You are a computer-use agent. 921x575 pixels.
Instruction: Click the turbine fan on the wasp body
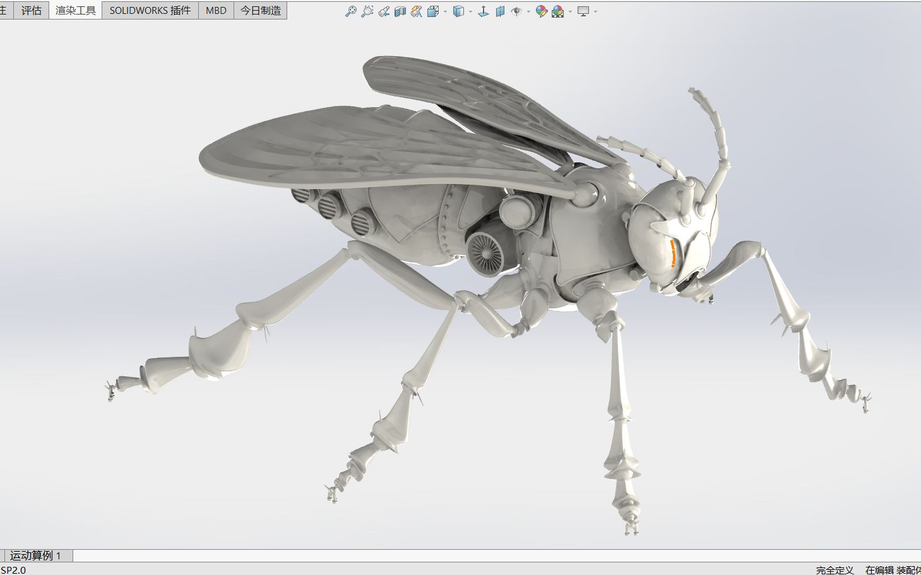point(485,253)
